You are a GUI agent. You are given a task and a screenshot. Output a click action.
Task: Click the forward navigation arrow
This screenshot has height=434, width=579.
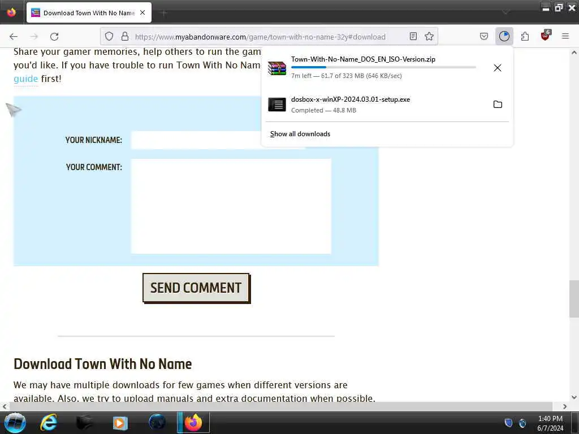point(34,37)
